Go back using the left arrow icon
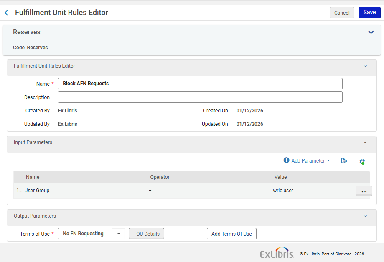Screen dimensions: 384x262 [x=6, y=13]
